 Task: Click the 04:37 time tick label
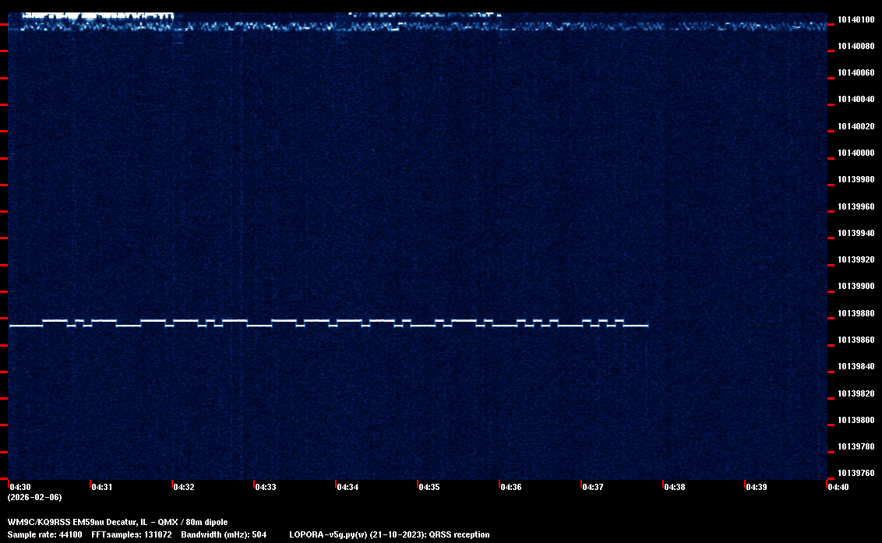593,487
